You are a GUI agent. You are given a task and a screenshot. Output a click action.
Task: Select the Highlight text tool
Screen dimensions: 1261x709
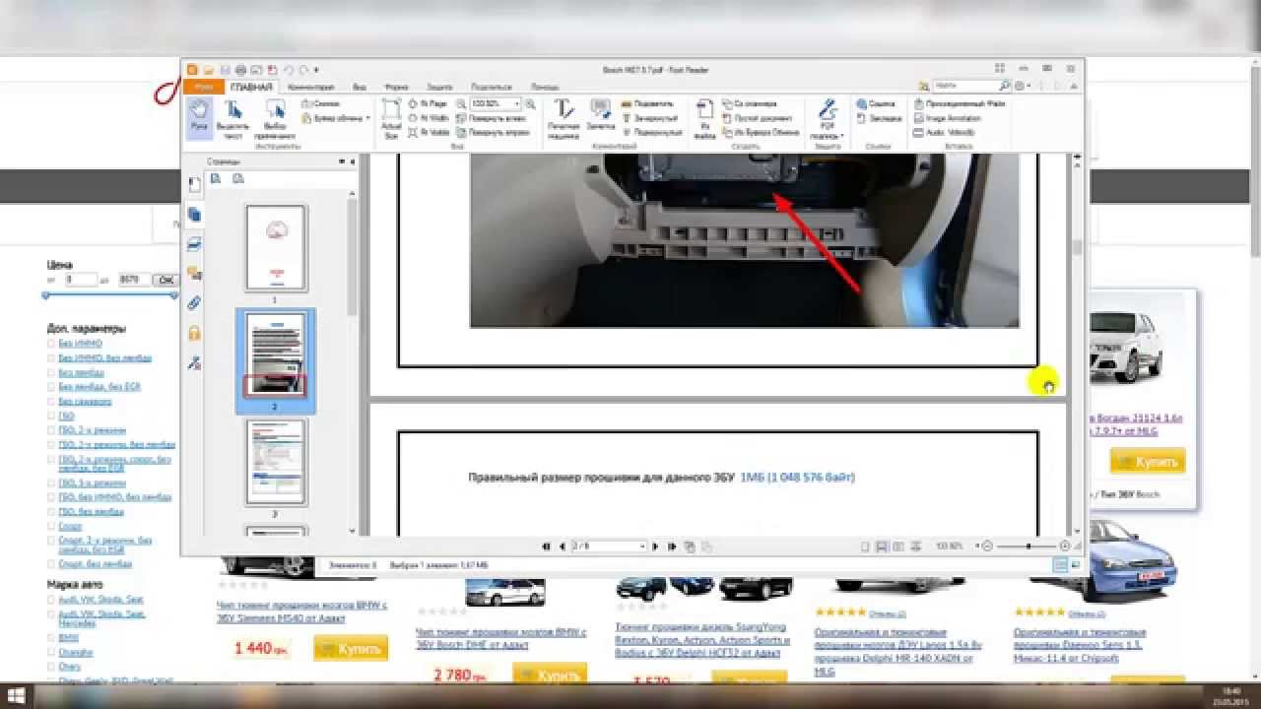pyautogui.click(x=647, y=103)
